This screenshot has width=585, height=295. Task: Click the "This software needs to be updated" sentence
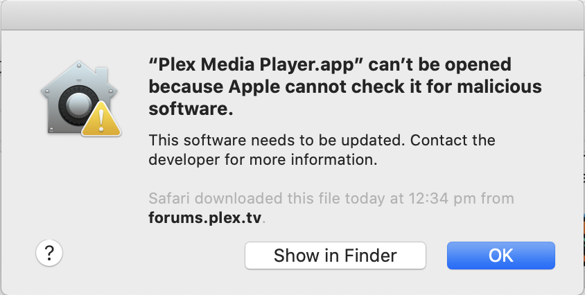pos(277,141)
